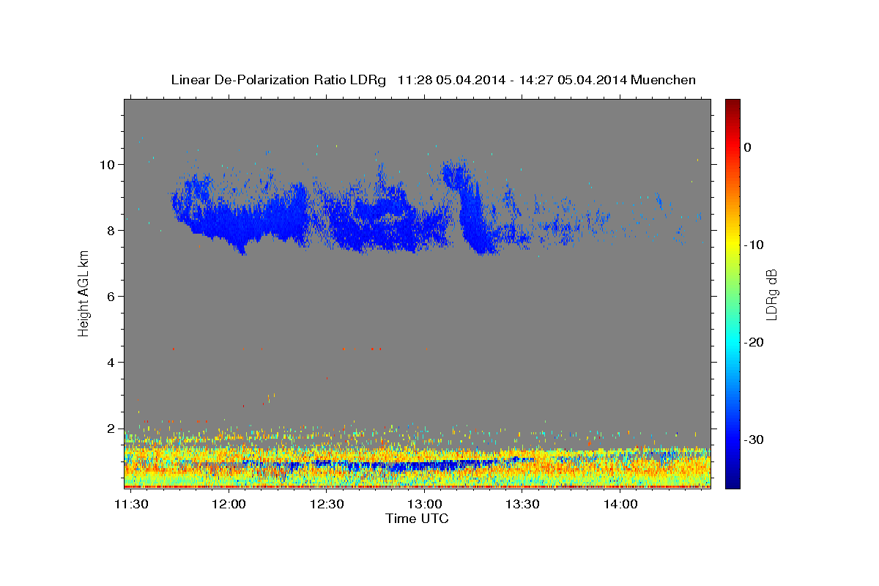Click the '14:00' time axis label

click(x=620, y=504)
